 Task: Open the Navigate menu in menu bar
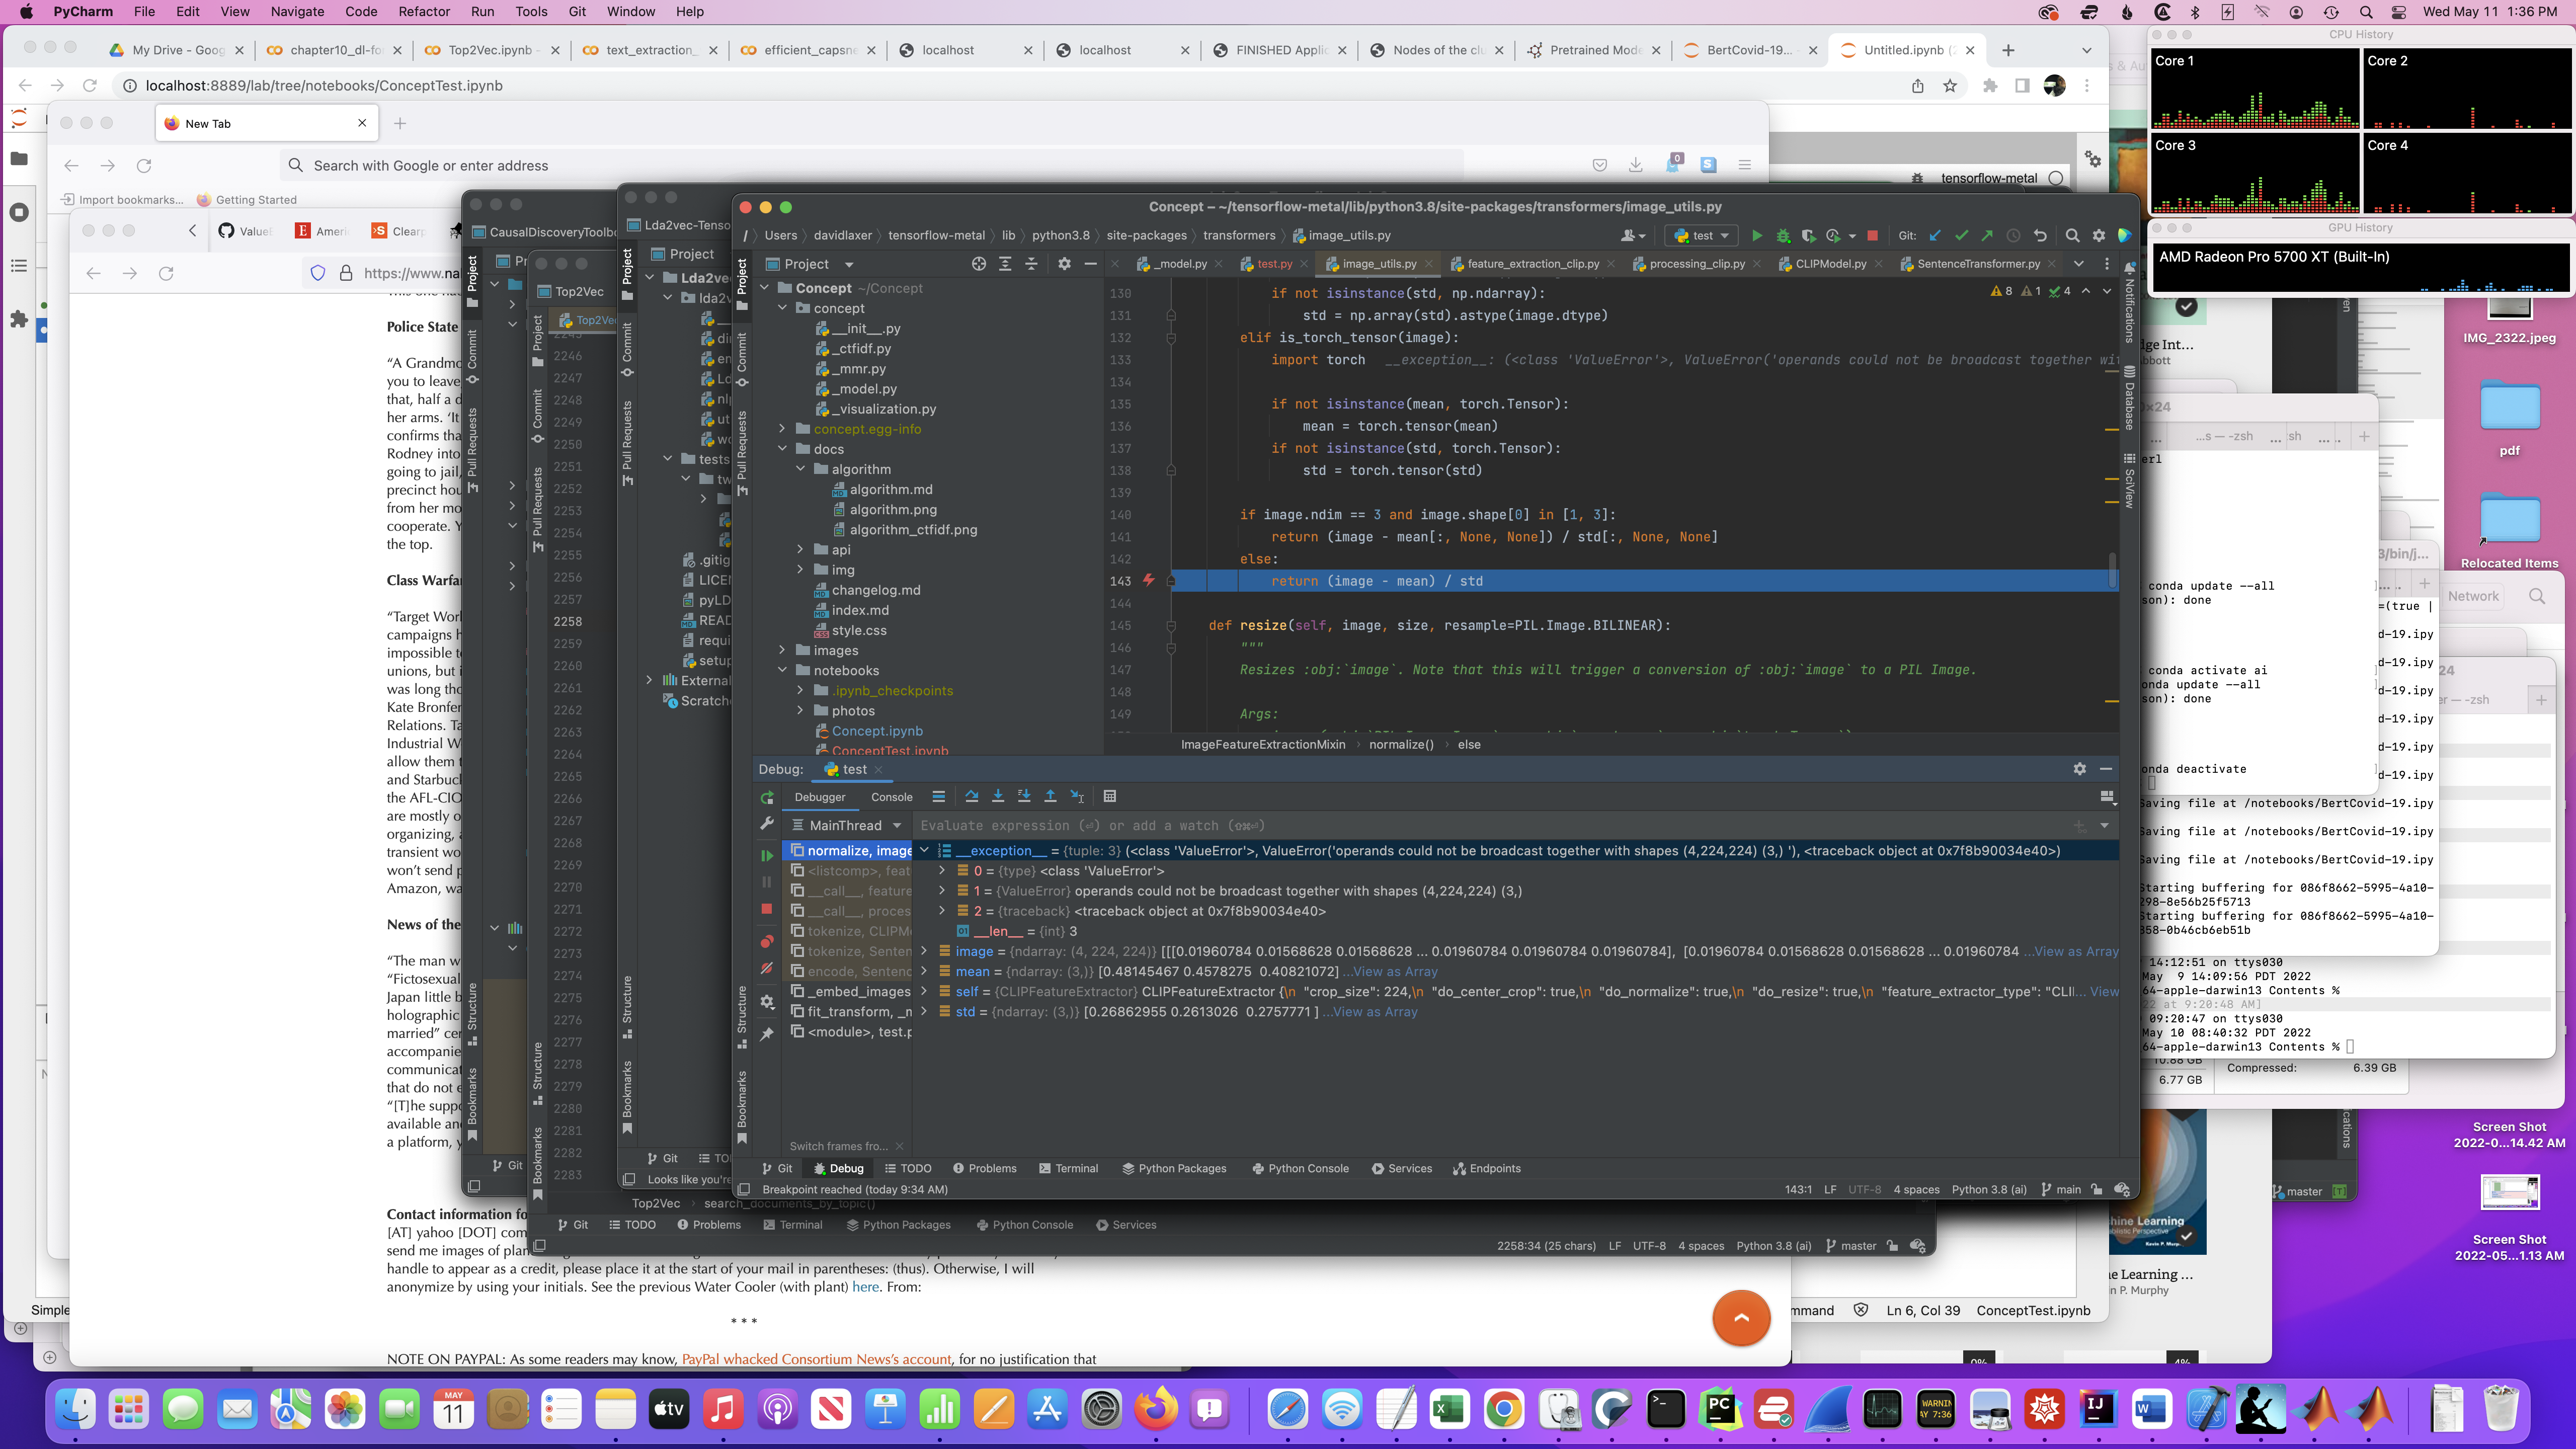tap(297, 12)
